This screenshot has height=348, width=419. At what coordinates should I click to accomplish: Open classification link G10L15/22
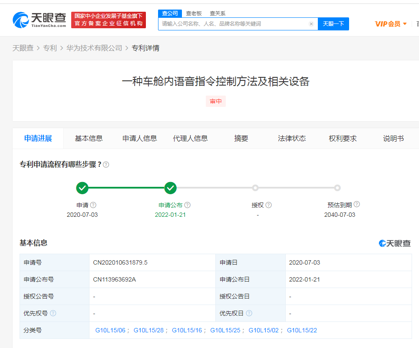pyautogui.click(x=302, y=330)
